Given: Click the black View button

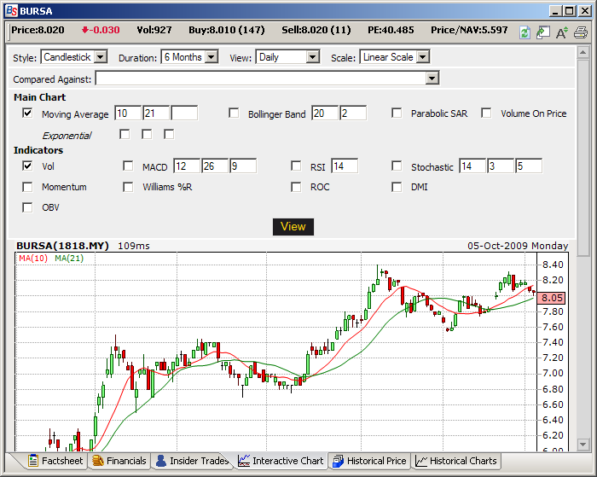Looking at the screenshot, I should [293, 227].
